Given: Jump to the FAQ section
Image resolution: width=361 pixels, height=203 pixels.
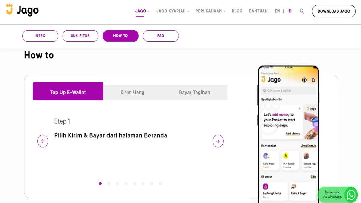Looking at the screenshot, I should coord(161,36).
